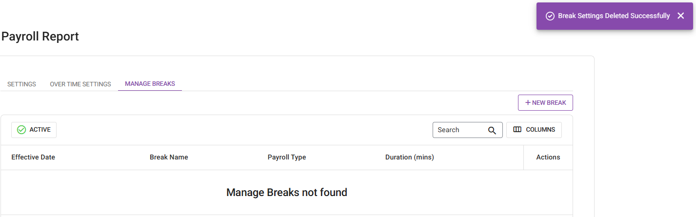Click the Actions column header

coord(548,157)
